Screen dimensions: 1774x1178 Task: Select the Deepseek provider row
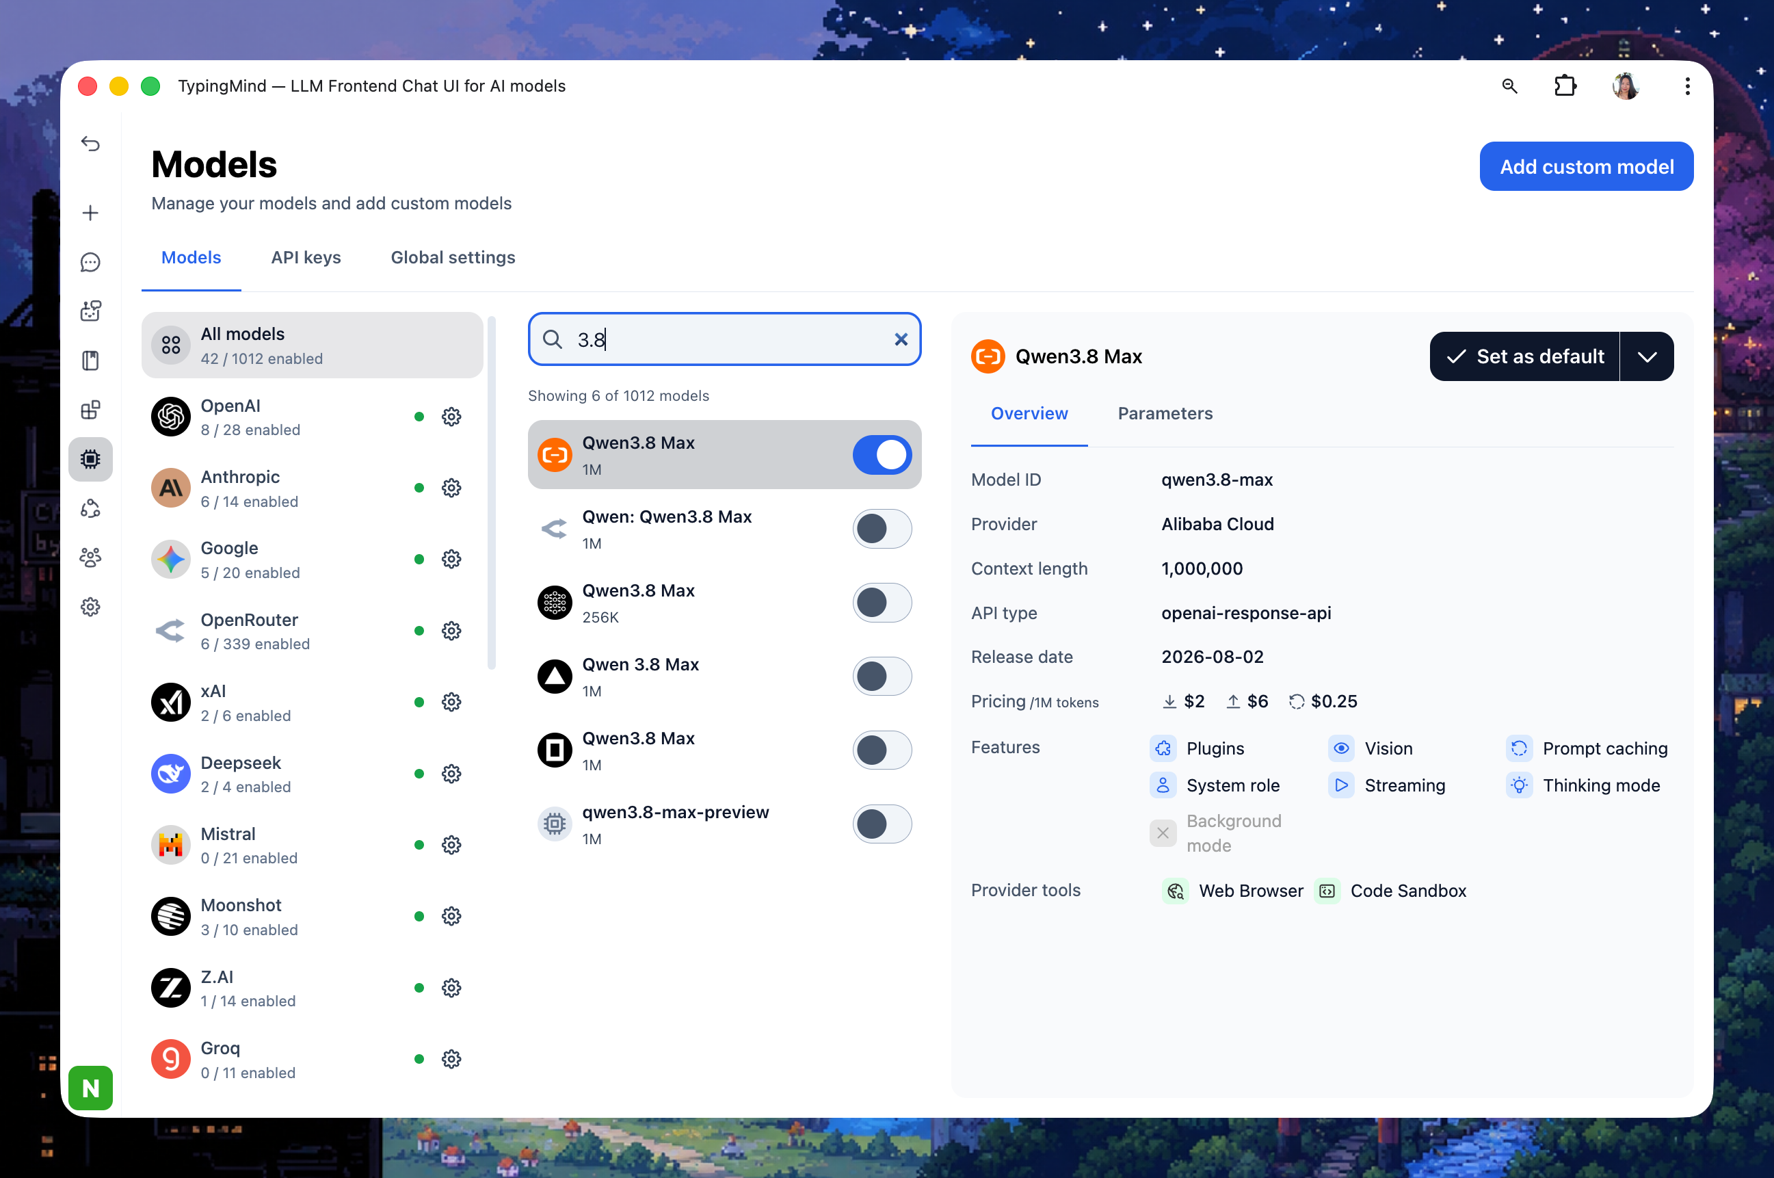point(313,774)
